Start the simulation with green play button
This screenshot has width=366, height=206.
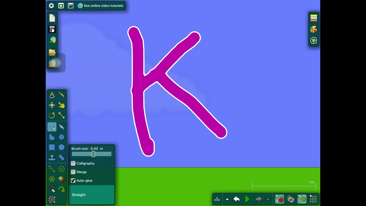[x=248, y=199]
